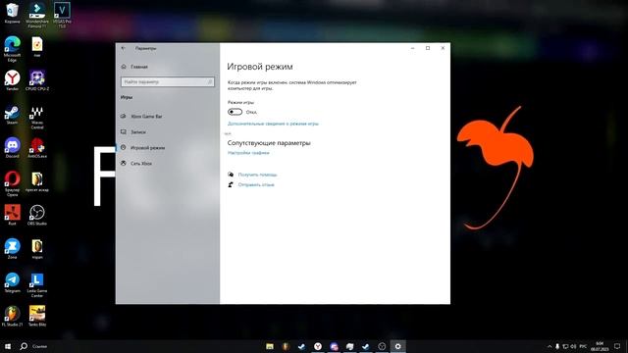Select the Tanks Blitz desktop shortcut
The width and height of the screenshot is (628, 353).
coord(37,316)
